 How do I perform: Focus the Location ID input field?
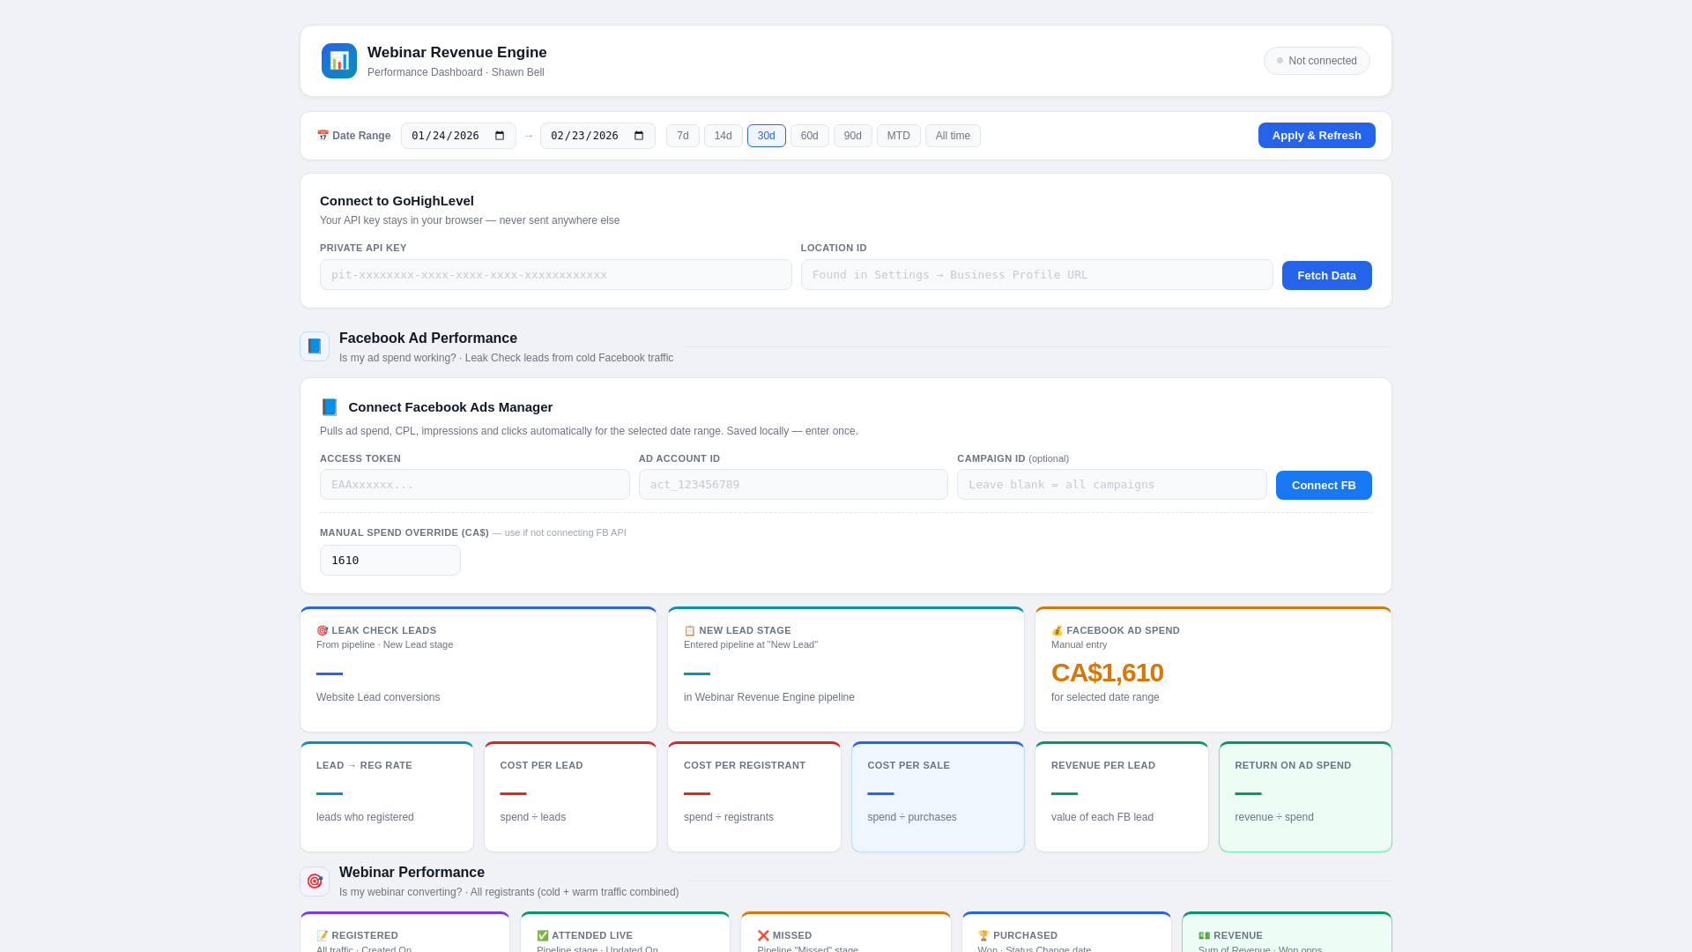click(x=1037, y=275)
